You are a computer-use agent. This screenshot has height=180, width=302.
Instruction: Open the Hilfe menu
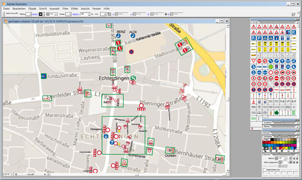pos(106,8)
